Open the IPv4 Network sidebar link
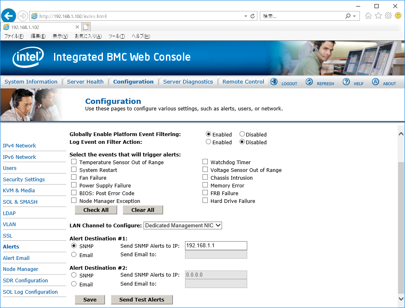 click(x=20, y=146)
